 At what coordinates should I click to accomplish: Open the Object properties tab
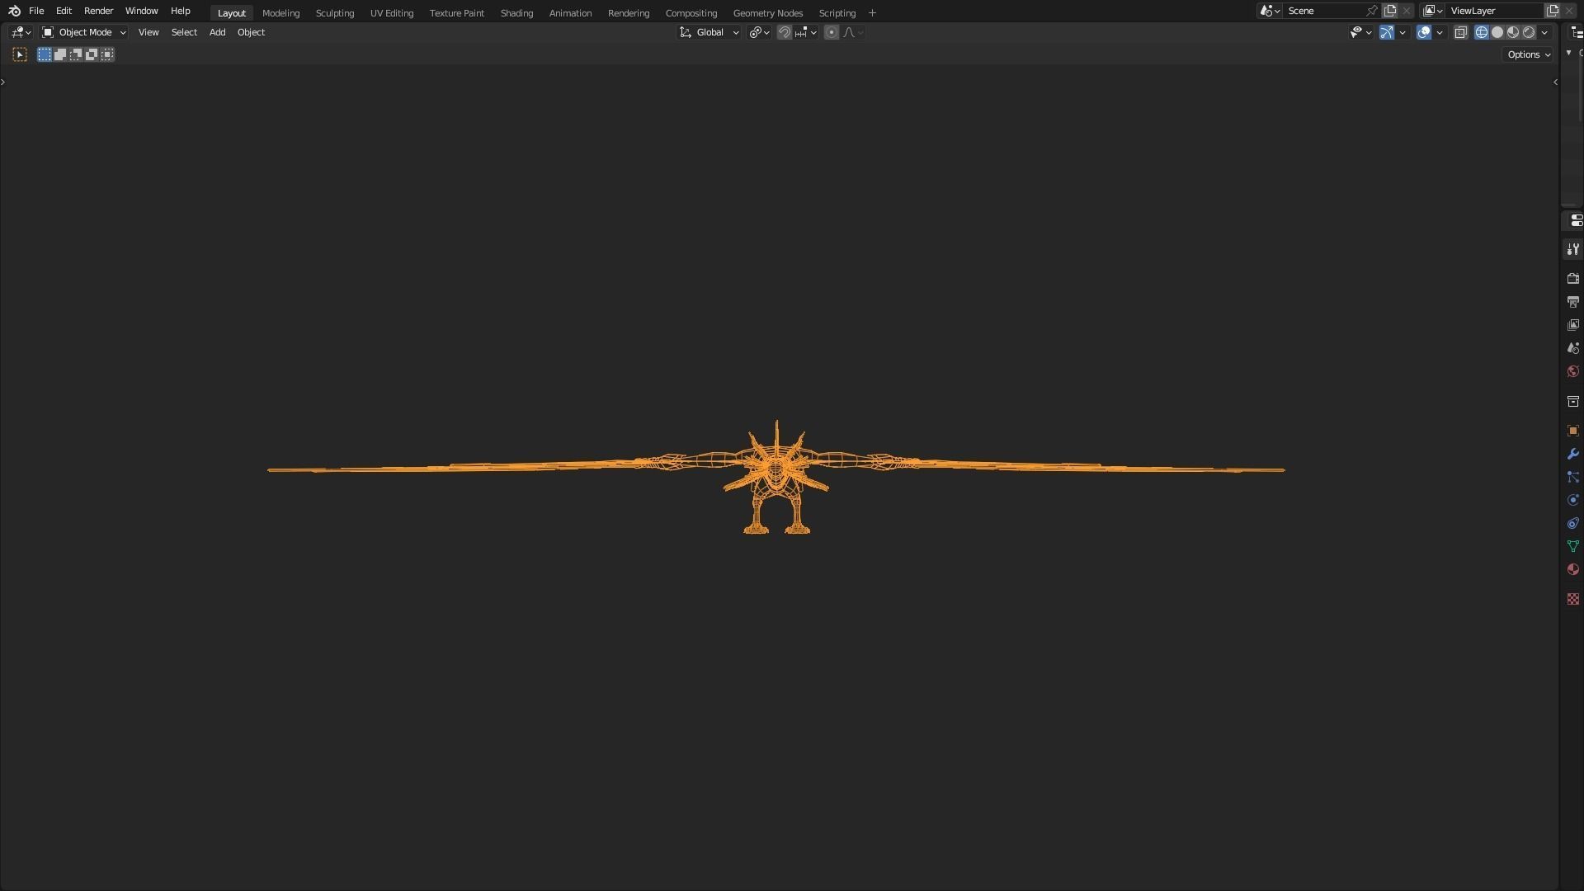(x=1572, y=431)
